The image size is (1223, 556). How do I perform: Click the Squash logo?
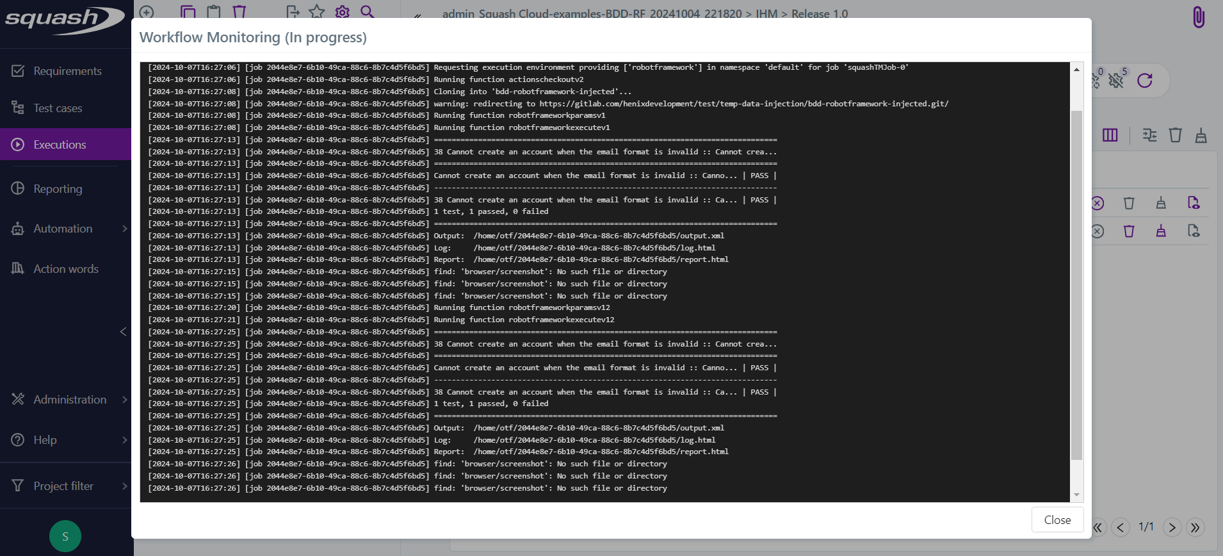pos(64,19)
